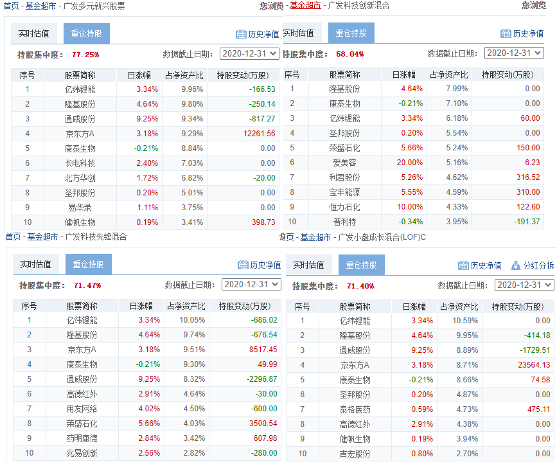Click 吉宏股份 stock name

pyautogui.click(x=355, y=454)
